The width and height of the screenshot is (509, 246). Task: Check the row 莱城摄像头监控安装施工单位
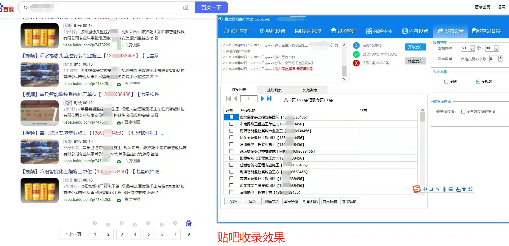click(x=231, y=151)
